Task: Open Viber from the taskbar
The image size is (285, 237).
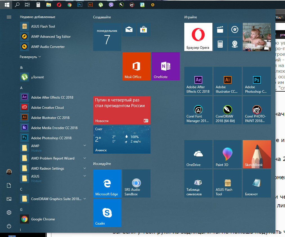Action: click(x=111, y=5)
